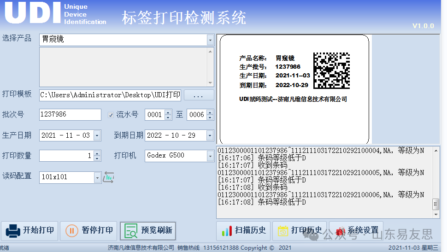Screen dimensions: 447x252
Task: Open 打印历史 print history
Action: pyautogui.click(x=300, y=231)
